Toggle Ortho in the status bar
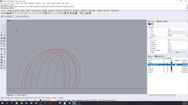The height and width of the screenshot is (105, 188). 64,100
